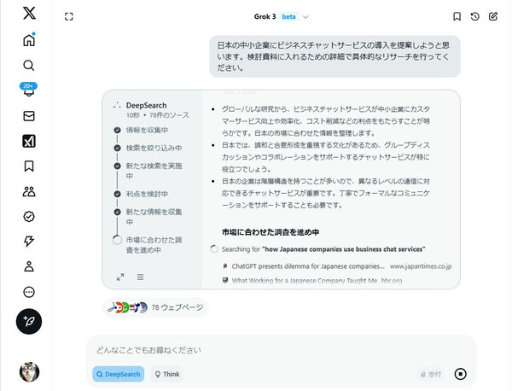512x391 pixels.
Task: Open DeepSearch steps list icon
Action: click(141, 277)
